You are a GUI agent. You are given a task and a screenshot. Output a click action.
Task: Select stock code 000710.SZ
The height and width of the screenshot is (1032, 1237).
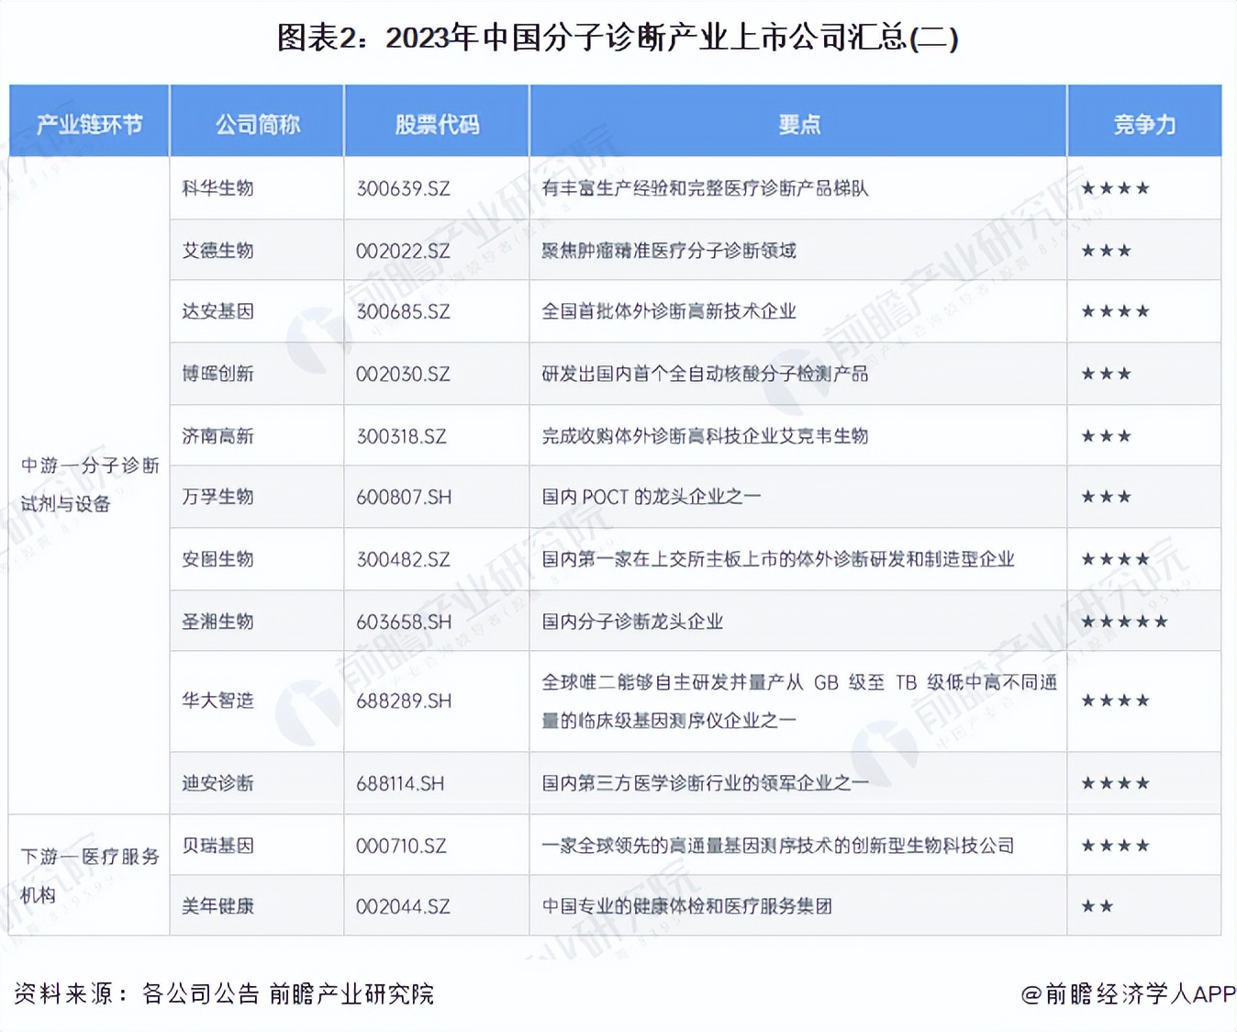401,846
